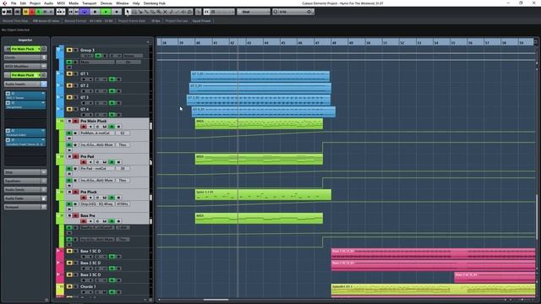
Task: Mute the Bass 1 SC D track
Action: (x=69, y=251)
